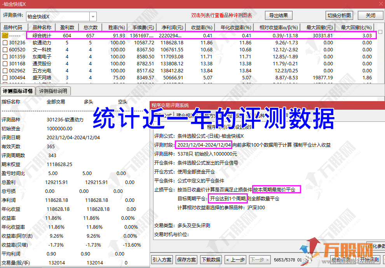The image size is (385, 268).
Task: Sort by 品种名称 column header
Action: [x=42, y=27]
